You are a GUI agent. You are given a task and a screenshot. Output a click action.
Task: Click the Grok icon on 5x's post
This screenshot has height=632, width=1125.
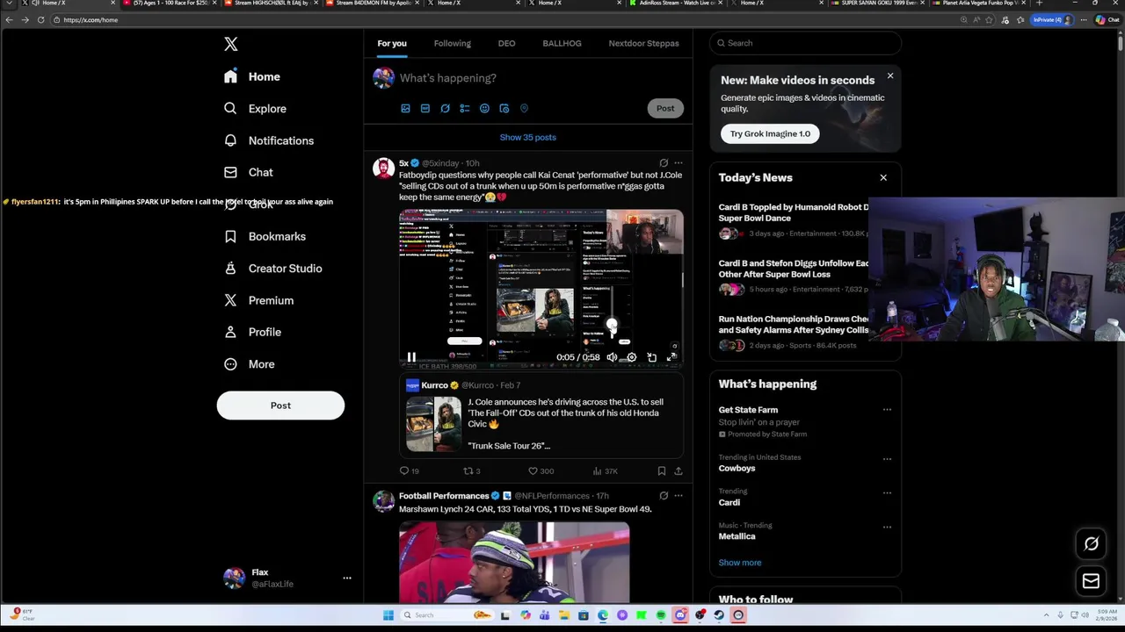pyautogui.click(x=664, y=163)
